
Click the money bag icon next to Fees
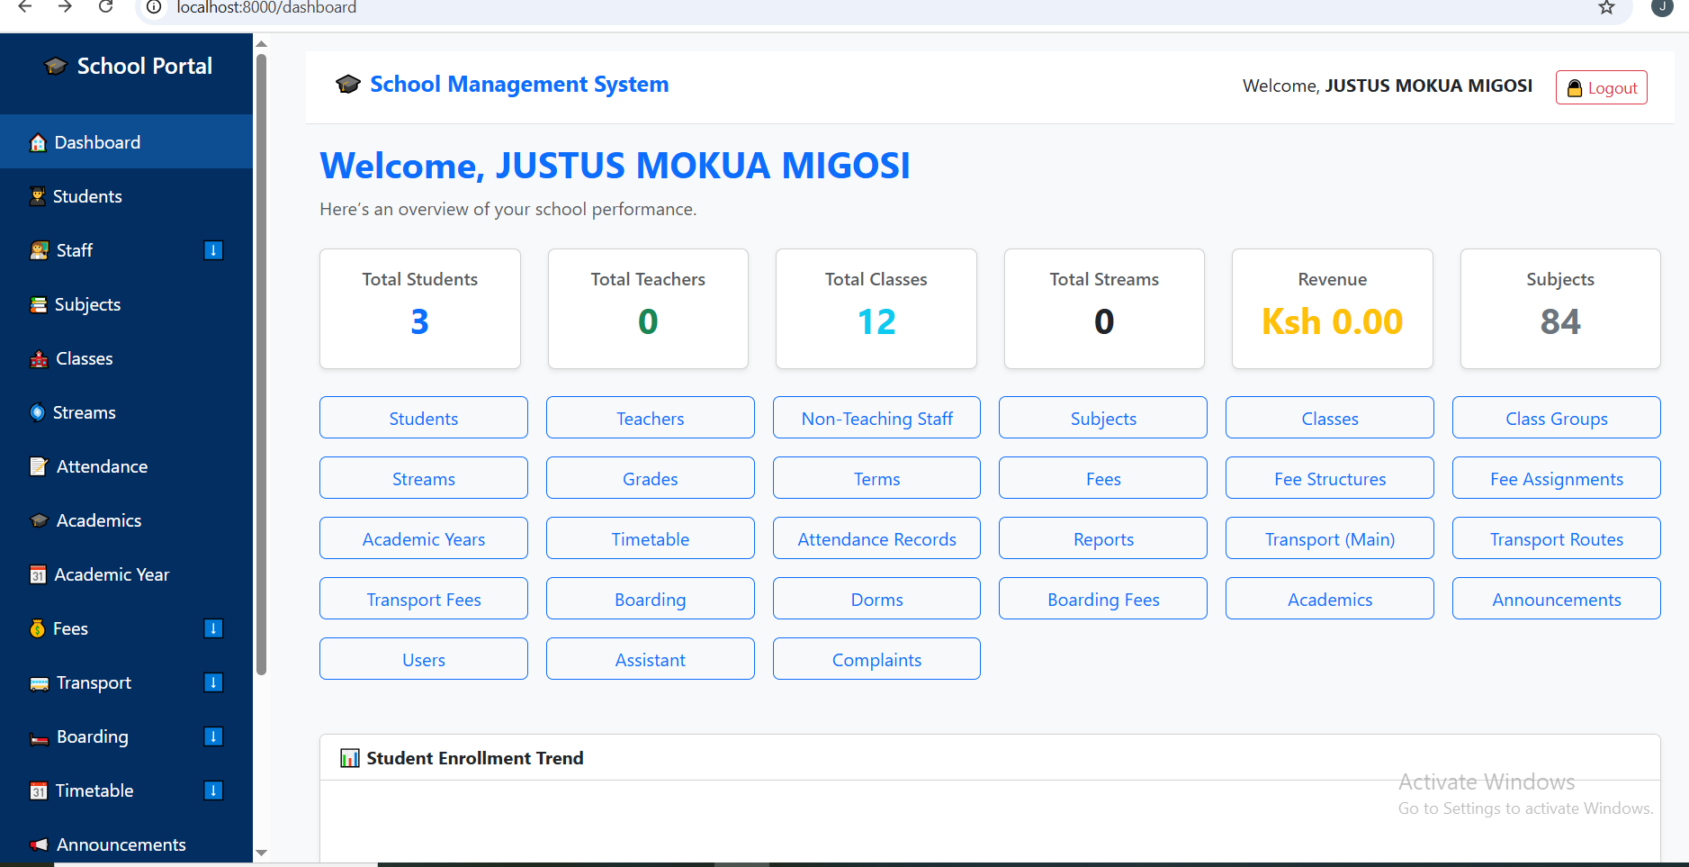[x=37, y=629]
